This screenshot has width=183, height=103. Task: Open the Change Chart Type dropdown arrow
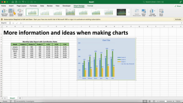click(x=155, y=11)
